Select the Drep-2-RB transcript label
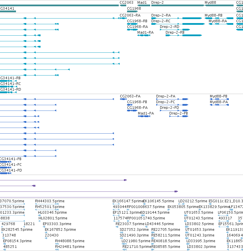This screenshot has height=251, width=243. [175, 32]
